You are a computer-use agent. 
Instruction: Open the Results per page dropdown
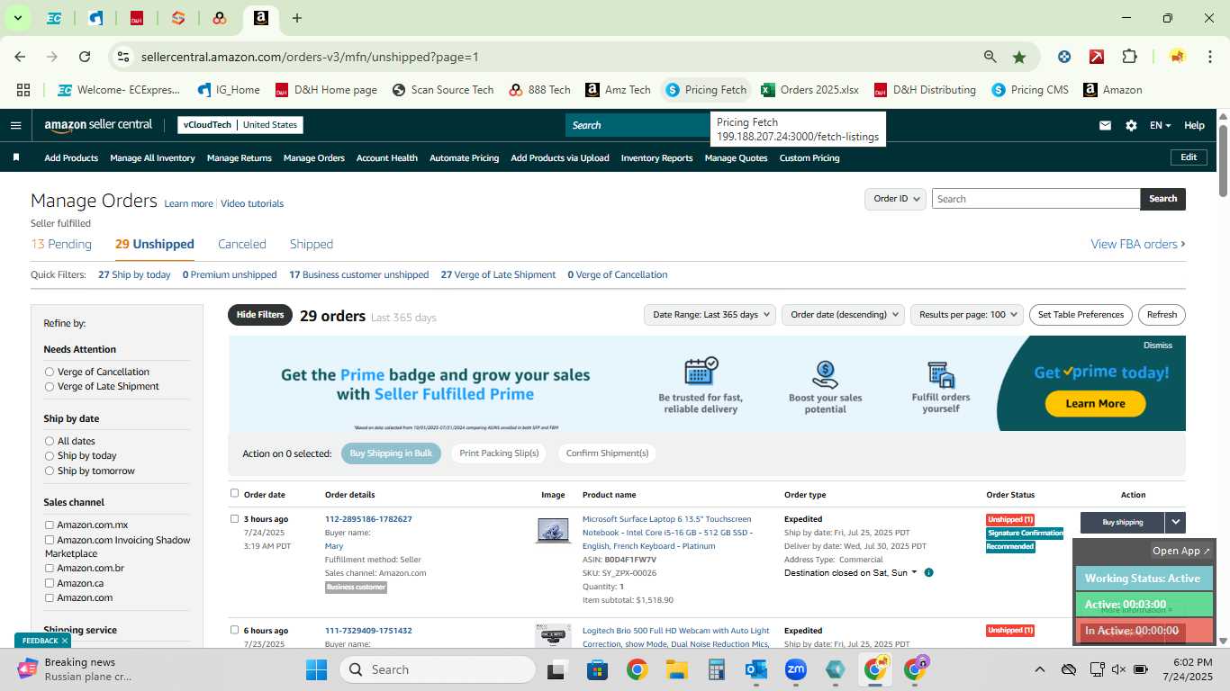[966, 315]
